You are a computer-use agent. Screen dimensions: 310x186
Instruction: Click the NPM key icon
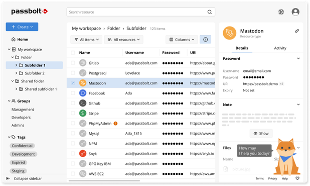(83, 143)
